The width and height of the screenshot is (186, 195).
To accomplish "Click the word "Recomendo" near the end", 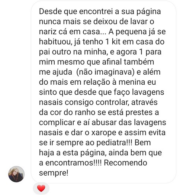I will [x=125, y=163].
